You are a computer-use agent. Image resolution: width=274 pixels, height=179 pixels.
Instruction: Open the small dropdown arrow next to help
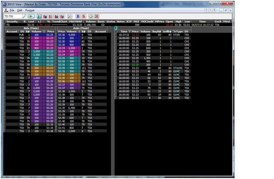click(x=210, y=11)
